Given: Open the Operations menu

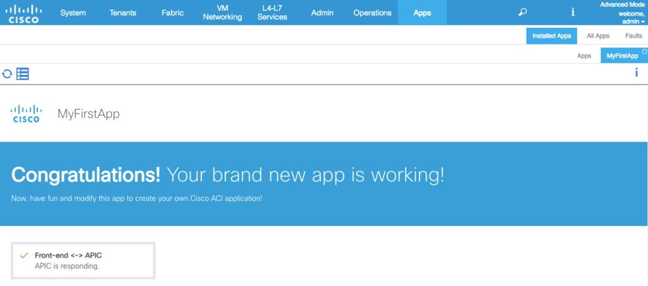Looking at the screenshot, I should tap(372, 13).
